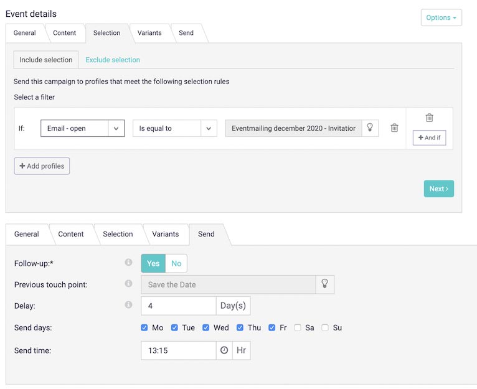477x389 pixels.
Task: Open the Options dropdown menu
Action: (441, 17)
